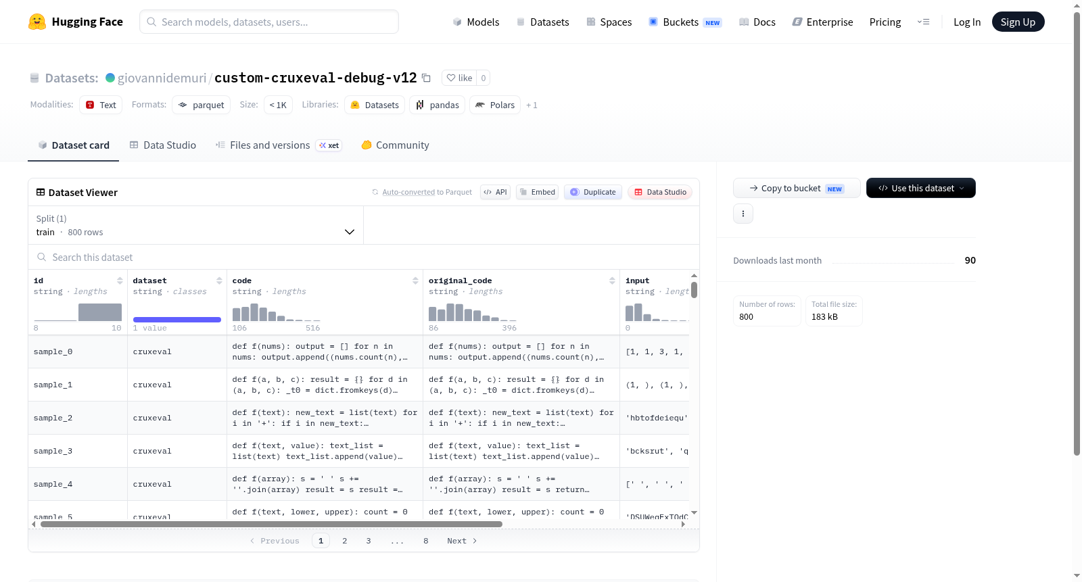Click the sample_0 id cell
This screenshot has width=1082, height=582.
(x=78, y=351)
